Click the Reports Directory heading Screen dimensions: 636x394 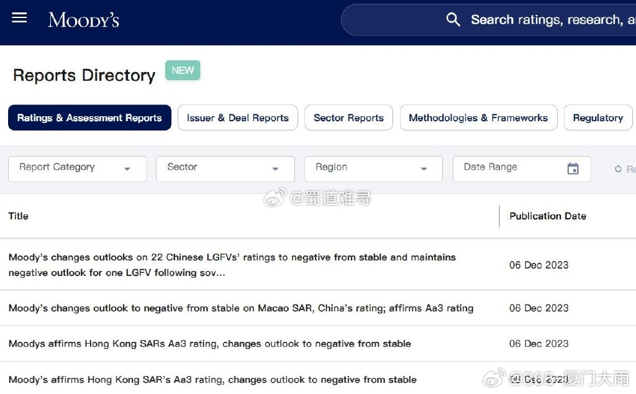[x=84, y=75]
